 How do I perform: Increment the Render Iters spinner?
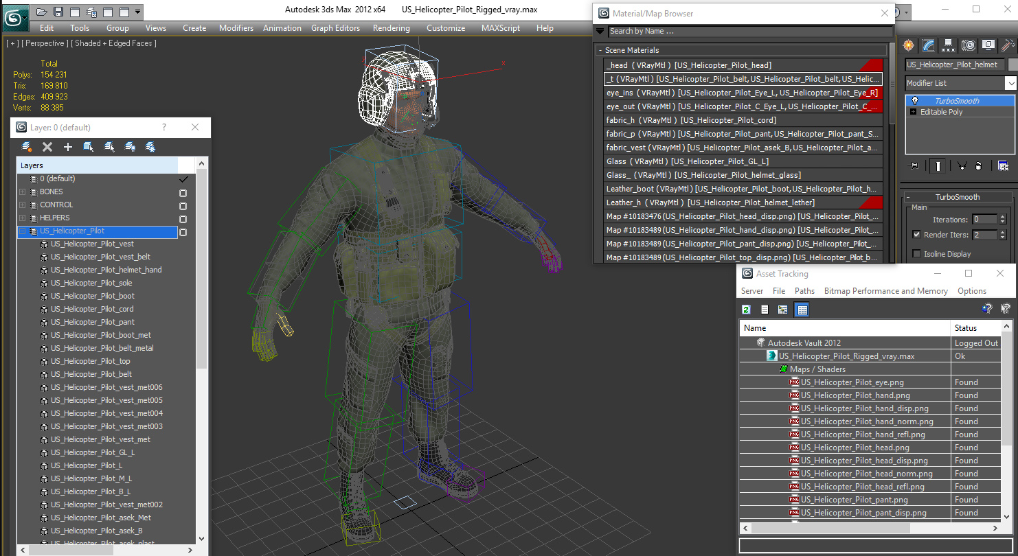click(1002, 232)
